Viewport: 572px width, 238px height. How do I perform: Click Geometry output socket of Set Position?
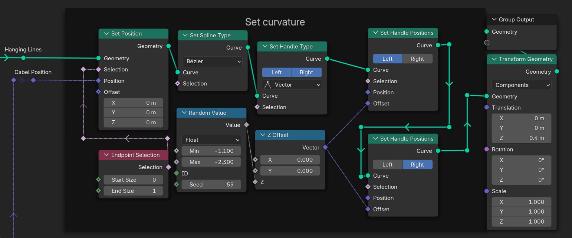(x=168, y=46)
